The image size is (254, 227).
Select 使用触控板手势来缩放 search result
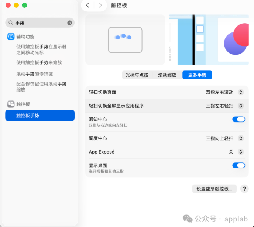[x=39, y=62]
